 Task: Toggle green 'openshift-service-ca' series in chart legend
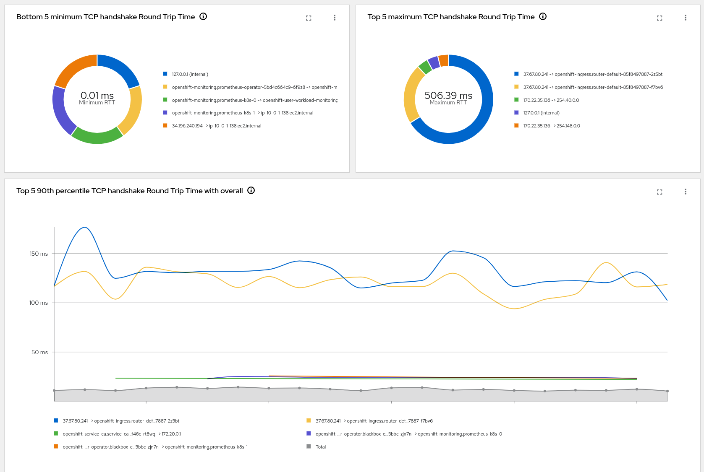coord(56,433)
